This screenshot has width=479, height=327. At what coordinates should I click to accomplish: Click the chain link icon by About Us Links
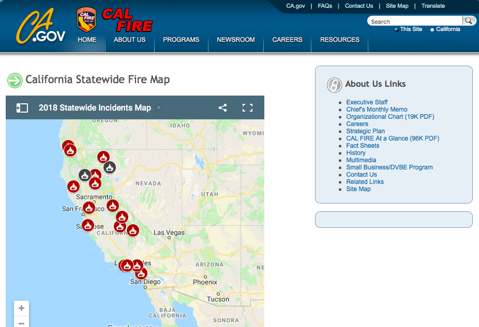click(x=335, y=85)
